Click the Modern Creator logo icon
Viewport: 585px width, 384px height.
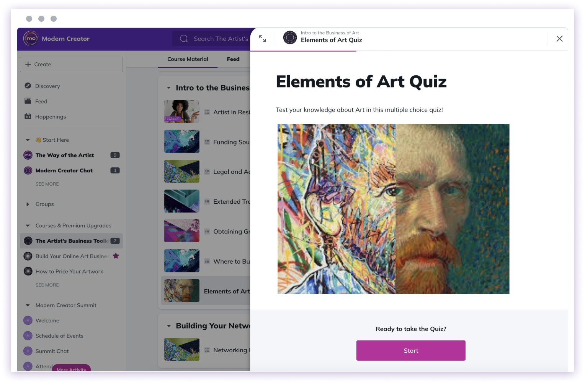coord(31,39)
